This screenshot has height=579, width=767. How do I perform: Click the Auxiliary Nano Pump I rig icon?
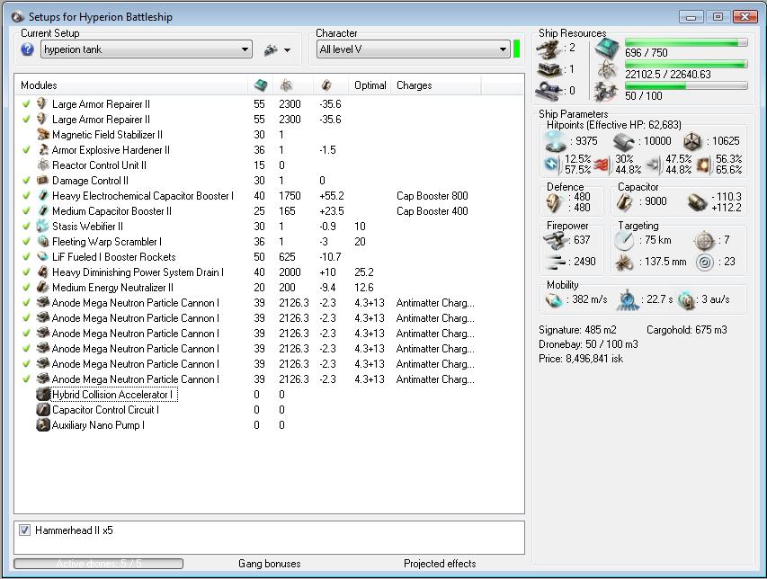[x=43, y=425]
